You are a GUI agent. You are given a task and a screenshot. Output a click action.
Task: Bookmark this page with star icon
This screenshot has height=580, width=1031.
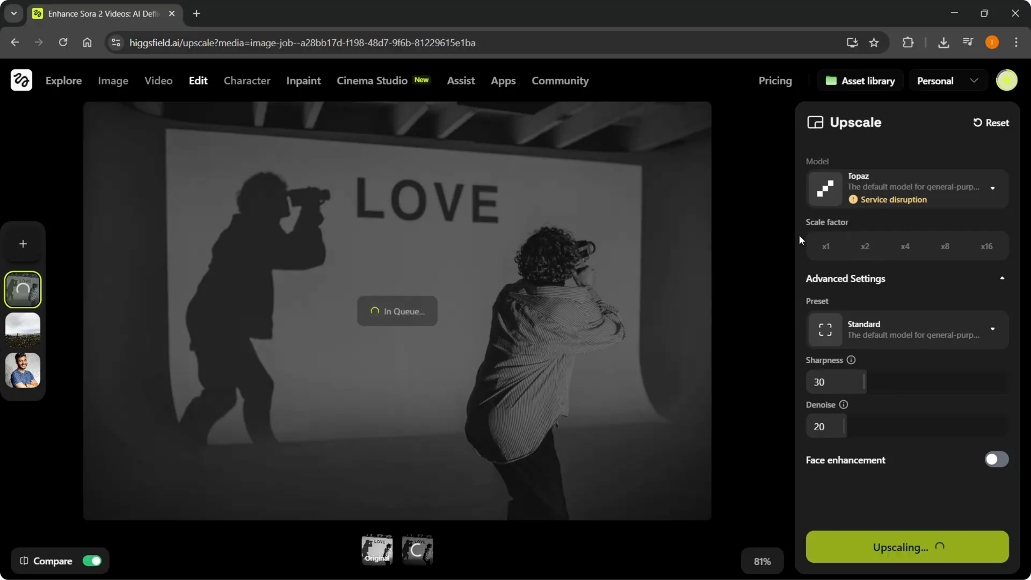[874, 42]
